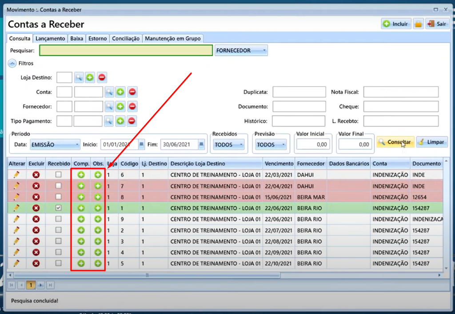Check Recebido for Código 5 row
The image size is (455, 314).
click(x=58, y=263)
